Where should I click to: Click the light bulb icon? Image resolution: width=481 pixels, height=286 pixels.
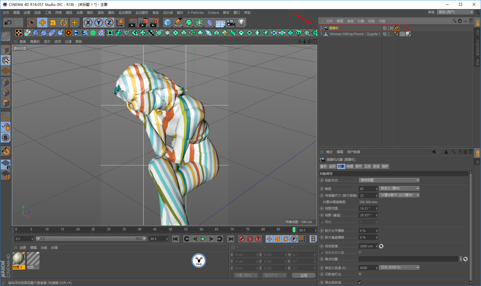(241, 23)
